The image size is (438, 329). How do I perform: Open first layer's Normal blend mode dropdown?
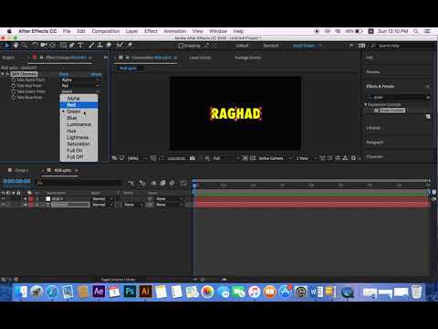point(102,199)
